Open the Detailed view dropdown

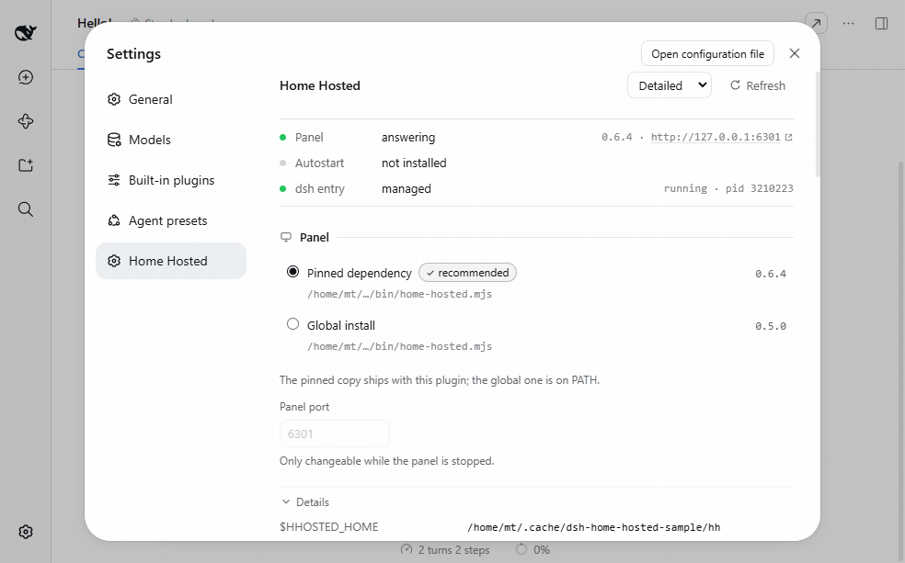[x=670, y=85]
